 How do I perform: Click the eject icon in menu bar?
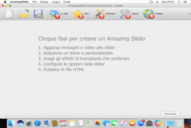[157, 2]
